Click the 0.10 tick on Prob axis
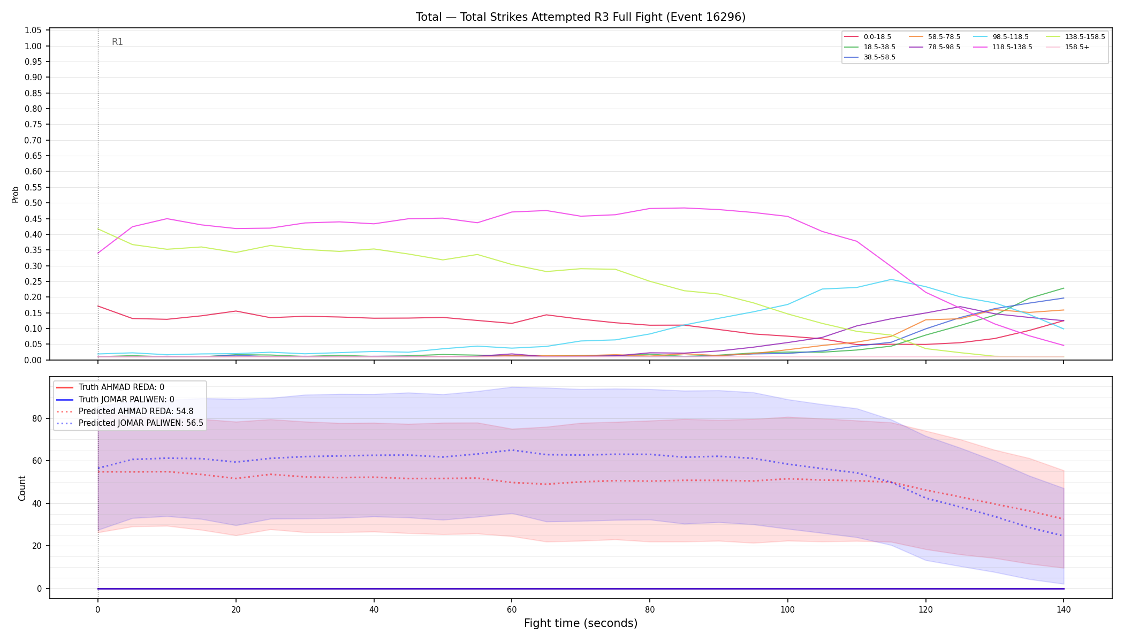Viewport: 1124px width, 642px height. [33, 328]
